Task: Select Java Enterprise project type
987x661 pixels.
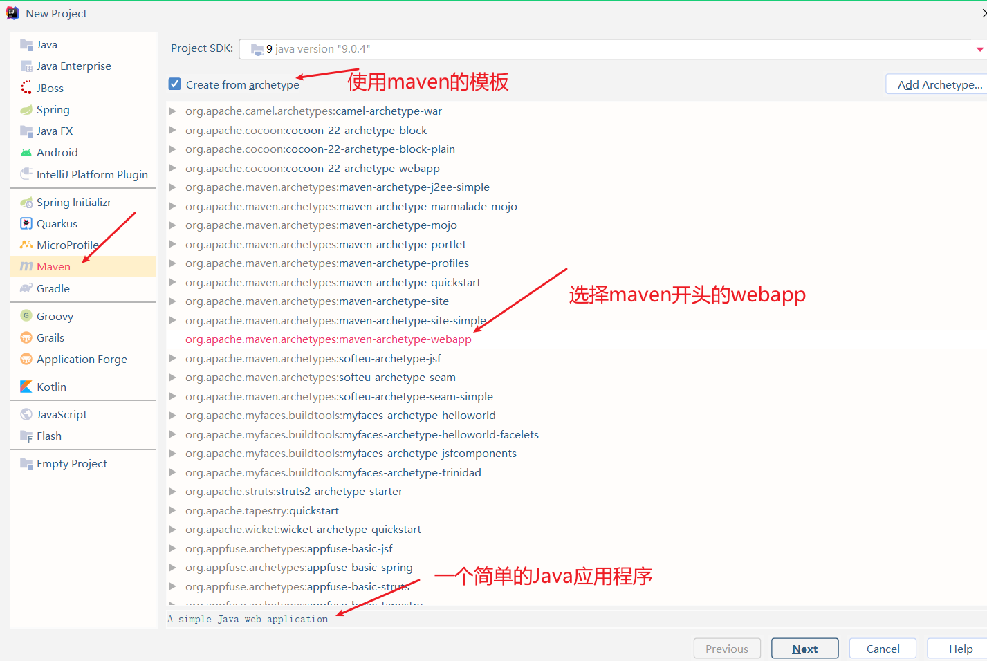Action: (x=74, y=66)
